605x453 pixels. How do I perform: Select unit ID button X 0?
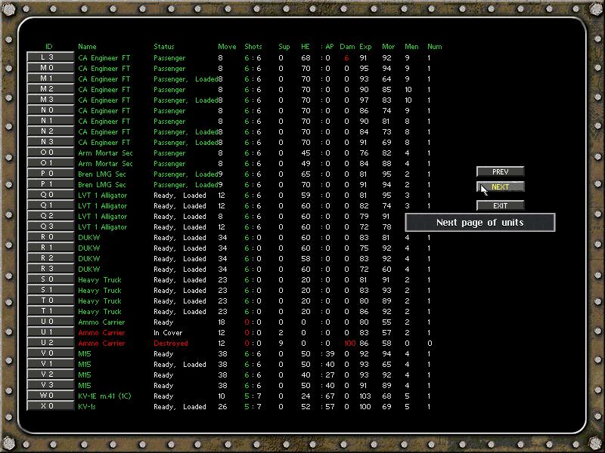tap(50, 406)
